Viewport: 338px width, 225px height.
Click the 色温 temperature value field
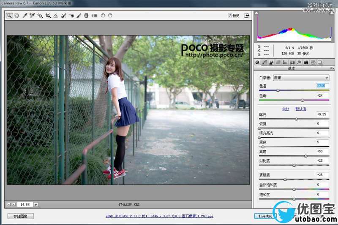point(322,86)
